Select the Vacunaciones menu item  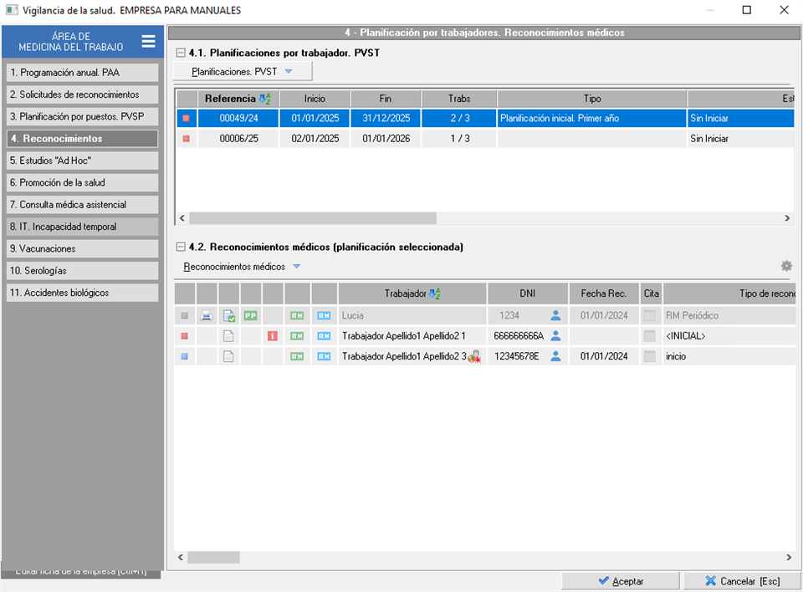tap(80, 248)
